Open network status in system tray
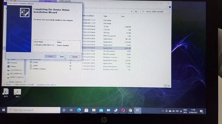 coord(181,111)
